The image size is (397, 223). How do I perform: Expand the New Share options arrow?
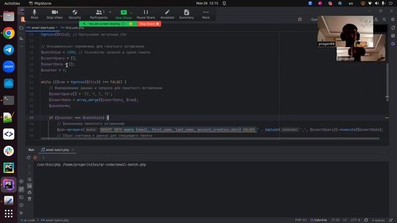[132, 12]
